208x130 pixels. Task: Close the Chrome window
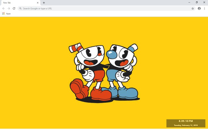coord(204,2)
